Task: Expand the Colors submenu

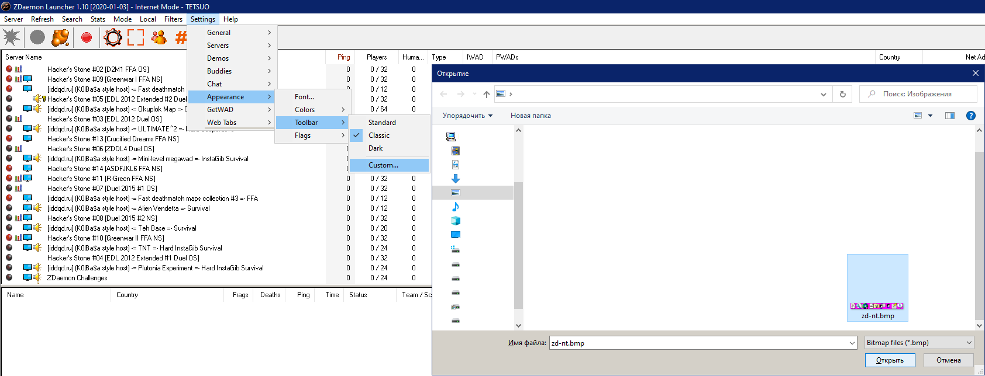Action: click(x=312, y=110)
